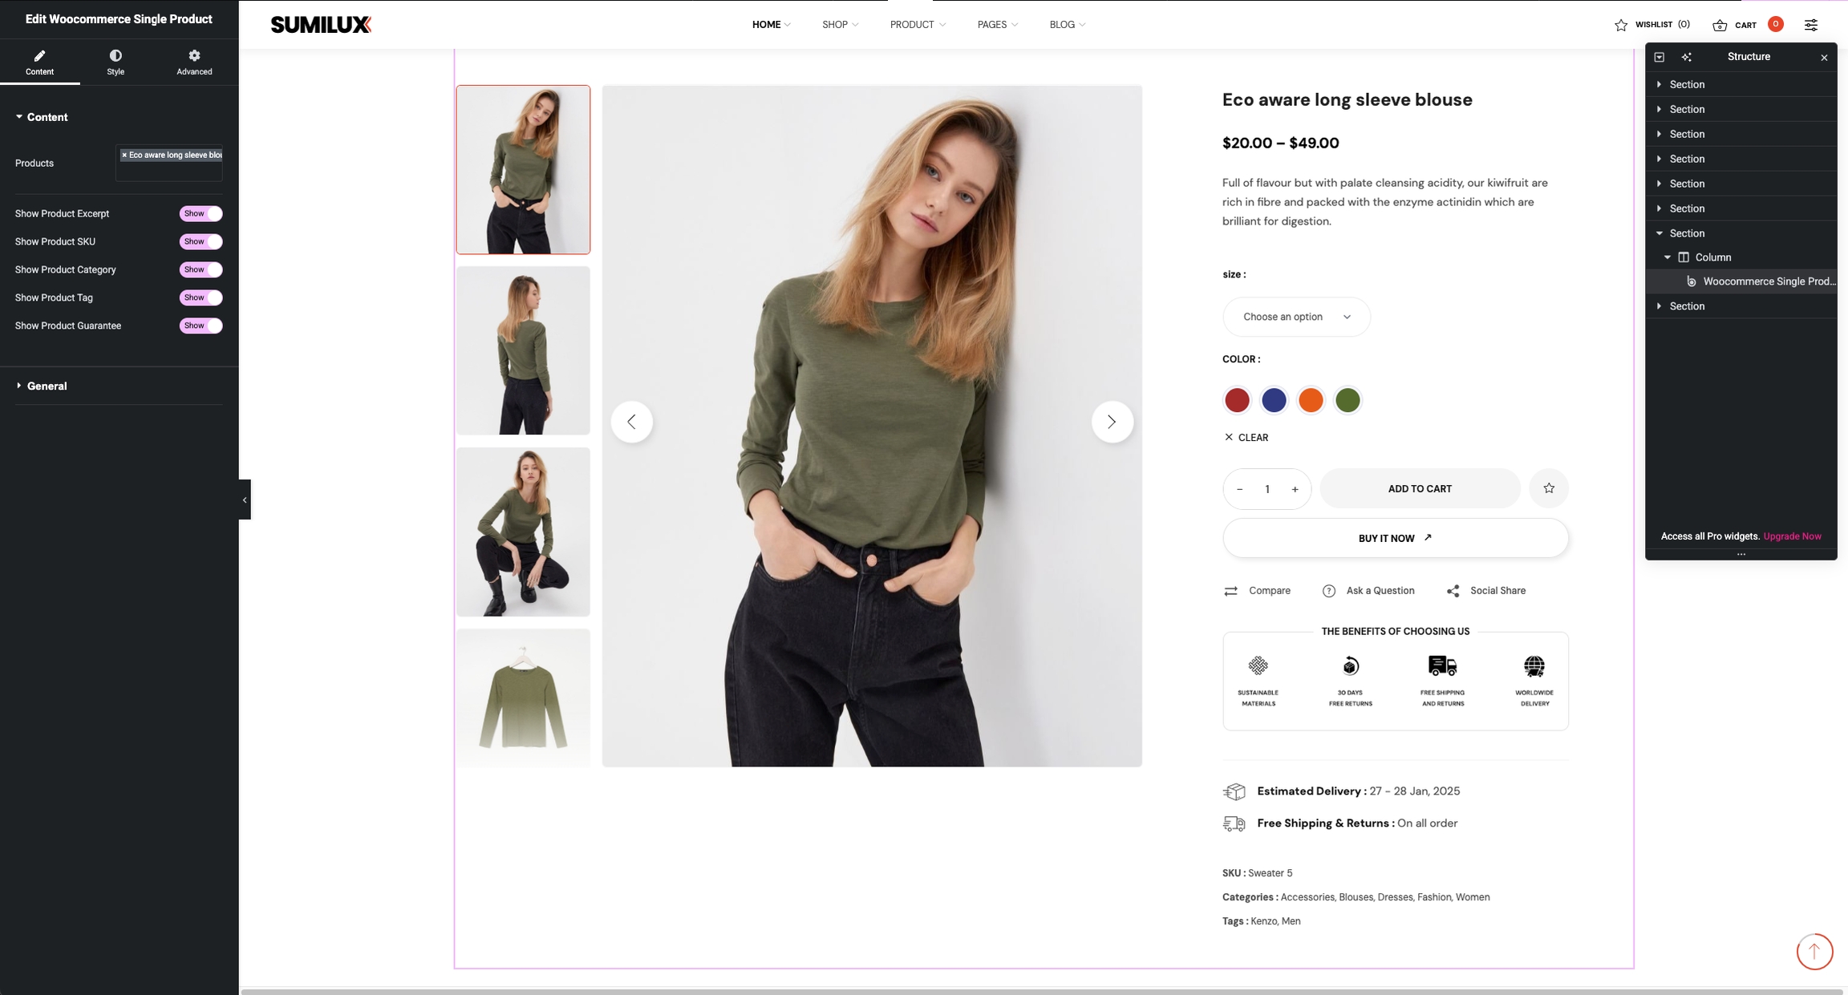Click the AI sparkle icon in Structure panel
The height and width of the screenshot is (995, 1848).
click(1687, 57)
